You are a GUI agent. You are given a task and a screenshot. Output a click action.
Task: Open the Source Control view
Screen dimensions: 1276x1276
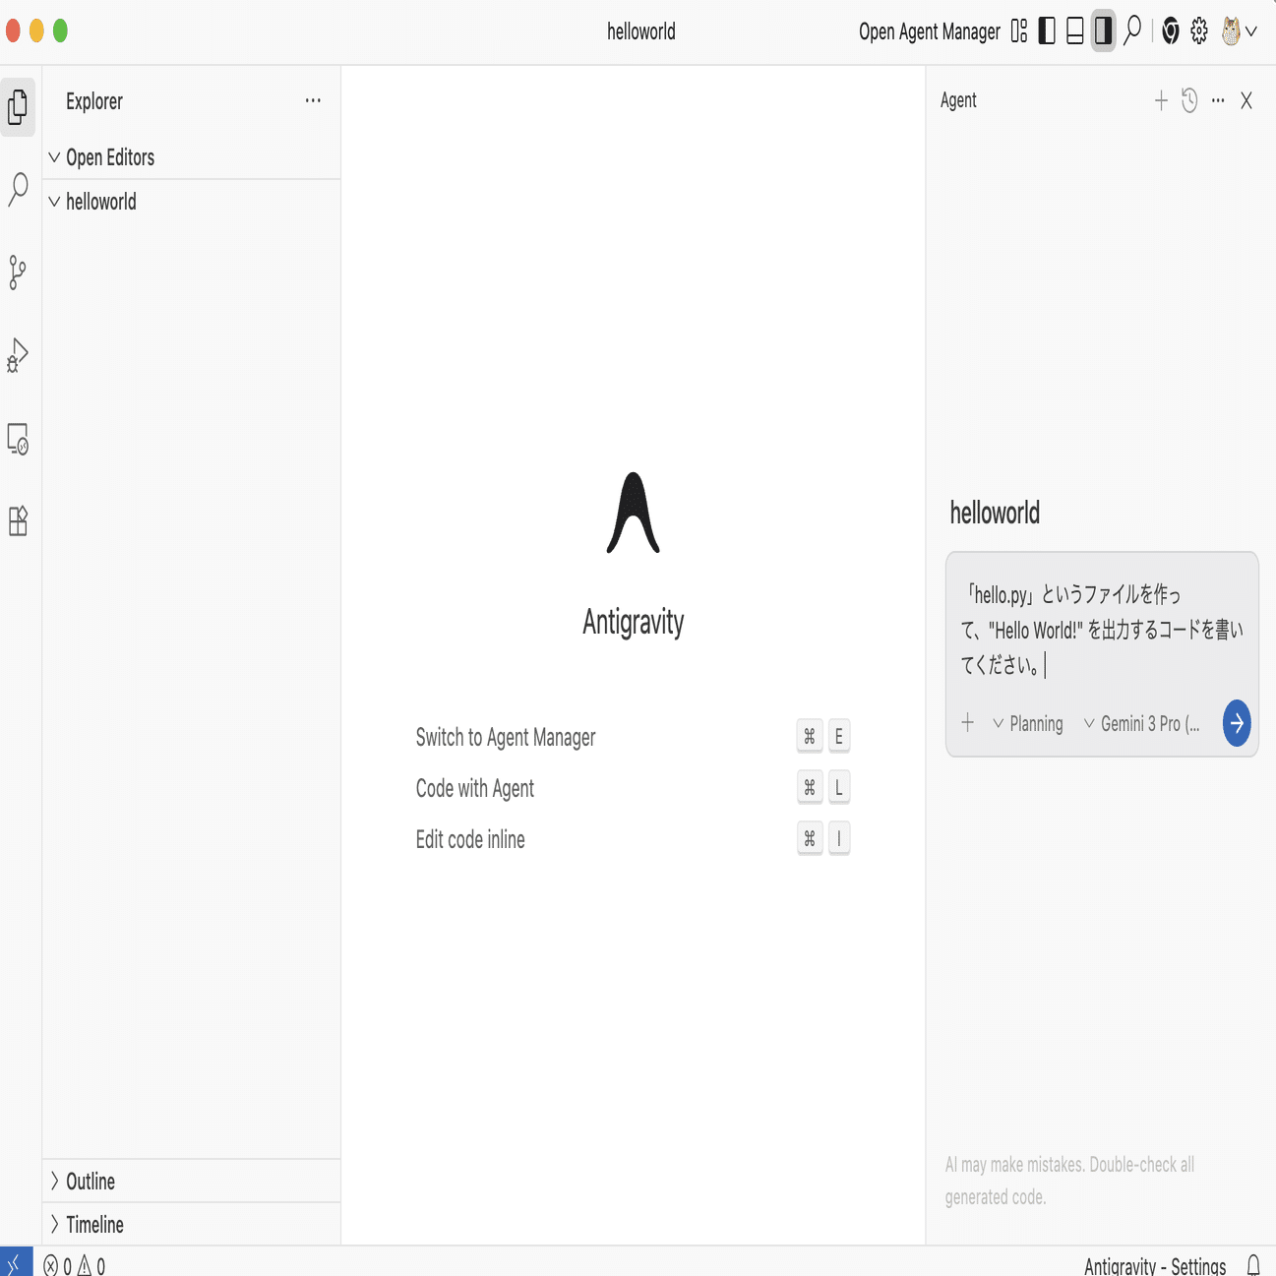[18, 273]
